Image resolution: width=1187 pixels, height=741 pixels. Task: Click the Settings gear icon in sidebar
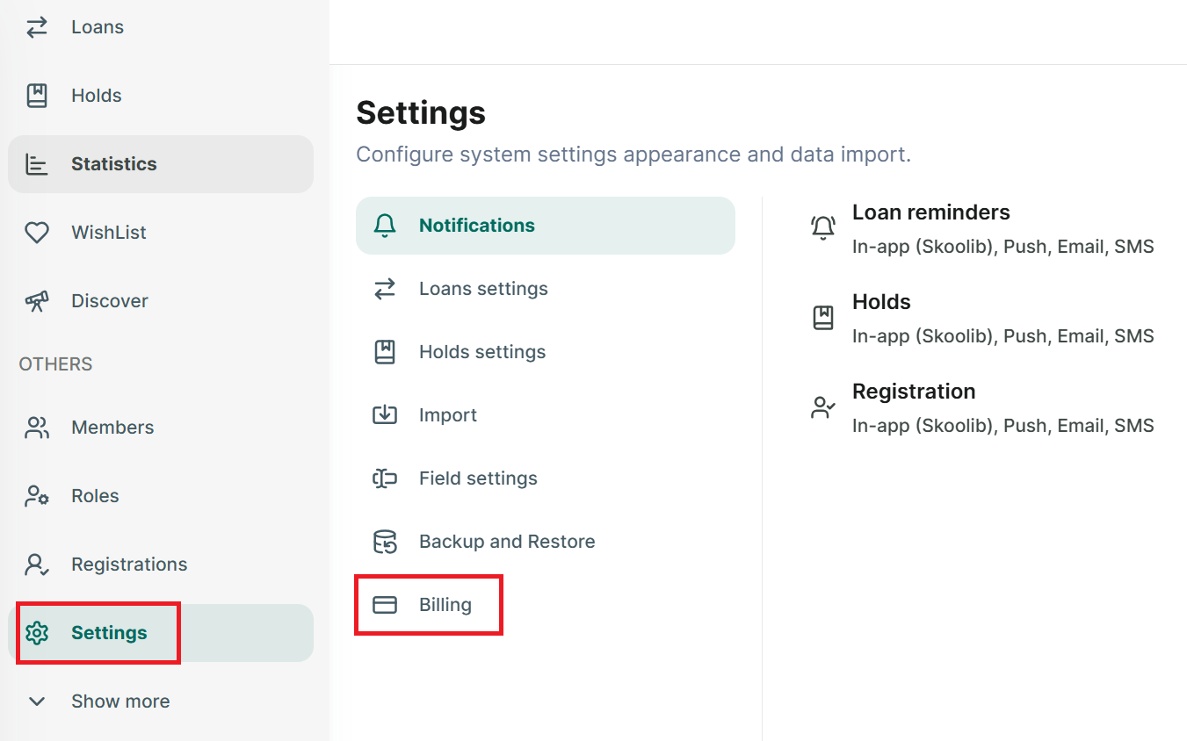coord(37,633)
